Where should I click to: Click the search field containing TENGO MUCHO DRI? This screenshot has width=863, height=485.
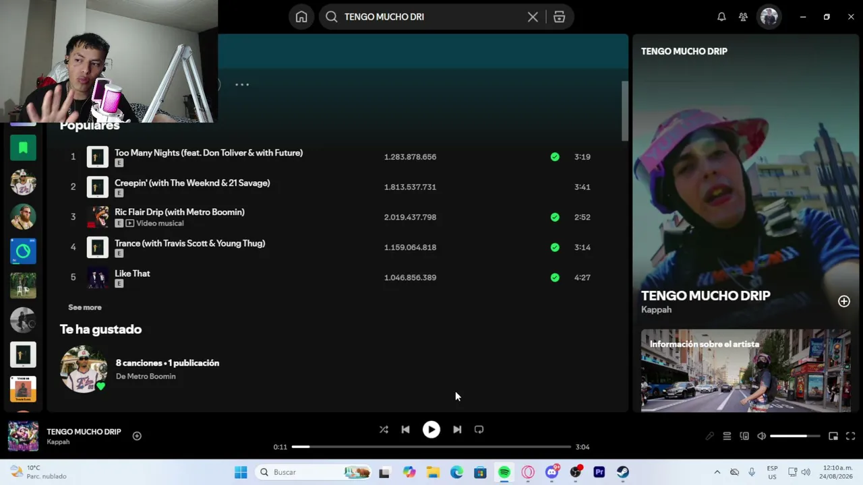pos(431,17)
